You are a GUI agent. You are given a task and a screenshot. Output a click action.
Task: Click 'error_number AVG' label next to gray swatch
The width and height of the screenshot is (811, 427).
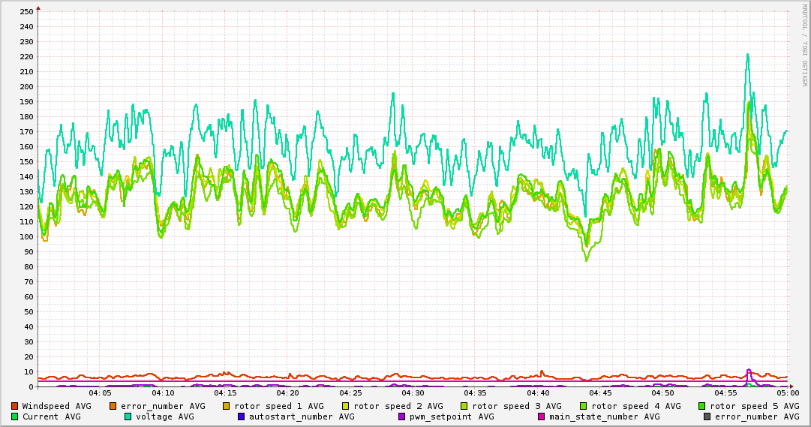click(x=757, y=416)
